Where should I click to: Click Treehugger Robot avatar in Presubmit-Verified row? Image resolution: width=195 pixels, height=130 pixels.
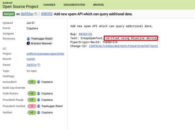click(39, 106)
